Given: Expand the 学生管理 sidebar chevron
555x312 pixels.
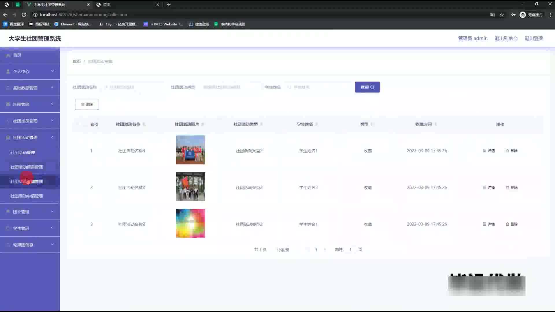Looking at the screenshot, I should (52, 228).
